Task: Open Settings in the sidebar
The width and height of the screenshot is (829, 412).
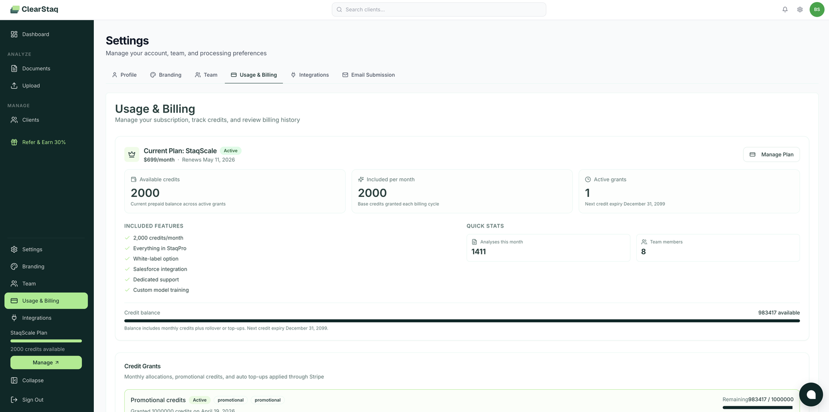Action: click(46, 249)
